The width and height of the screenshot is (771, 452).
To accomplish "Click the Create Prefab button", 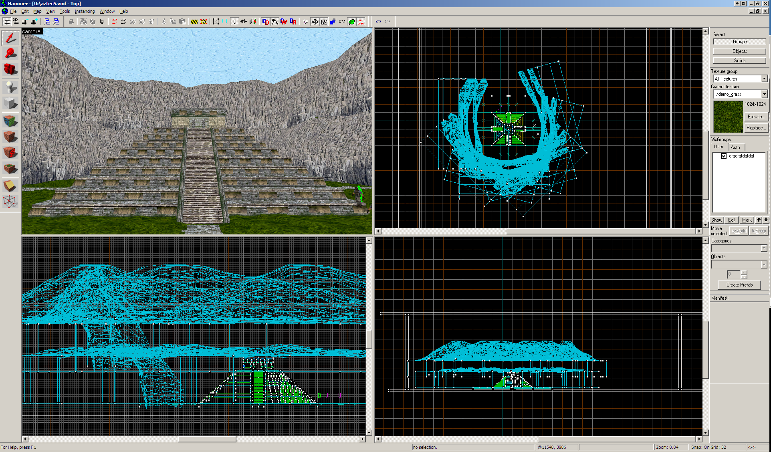I will click(x=739, y=285).
